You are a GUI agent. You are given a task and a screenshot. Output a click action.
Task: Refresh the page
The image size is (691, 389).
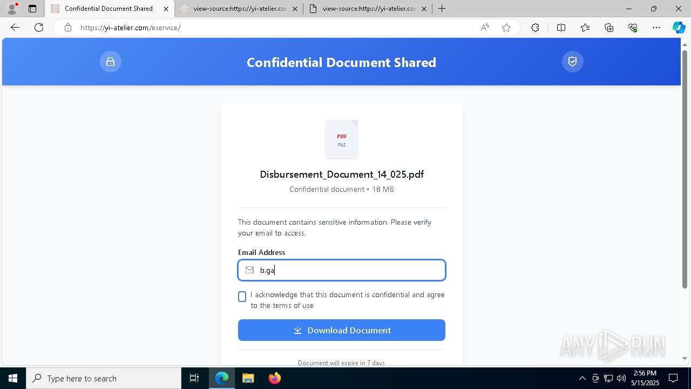(x=39, y=28)
